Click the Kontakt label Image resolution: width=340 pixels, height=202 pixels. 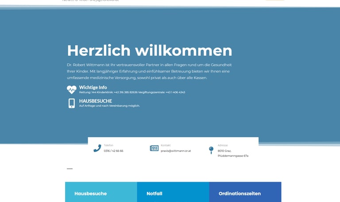[x=166, y=145]
